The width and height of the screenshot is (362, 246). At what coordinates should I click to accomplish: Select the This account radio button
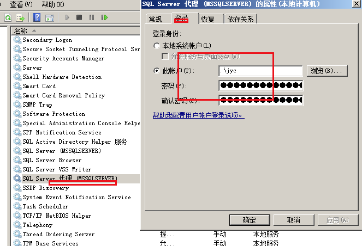pos(157,71)
